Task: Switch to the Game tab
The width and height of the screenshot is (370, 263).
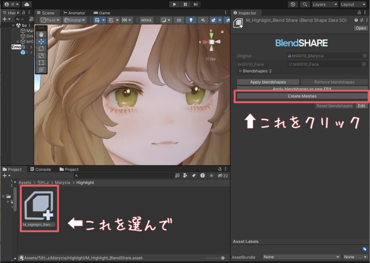Action: pyautogui.click(x=102, y=13)
